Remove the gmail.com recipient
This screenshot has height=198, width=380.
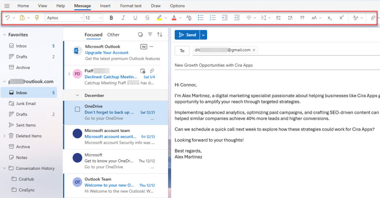(x=254, y=50)
